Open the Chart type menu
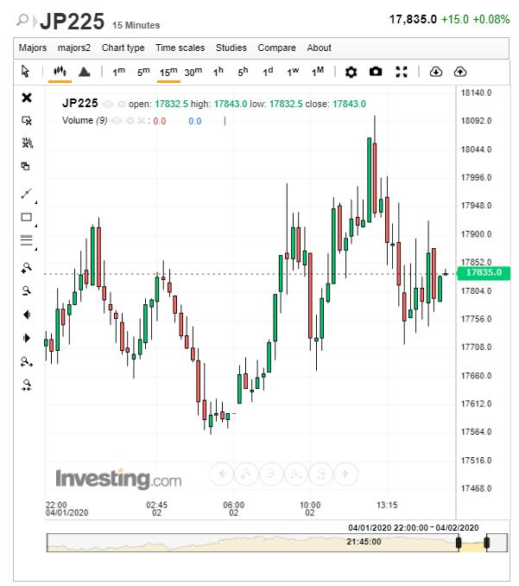The width and height of the screenshot is (519, 586). point(123,48)
